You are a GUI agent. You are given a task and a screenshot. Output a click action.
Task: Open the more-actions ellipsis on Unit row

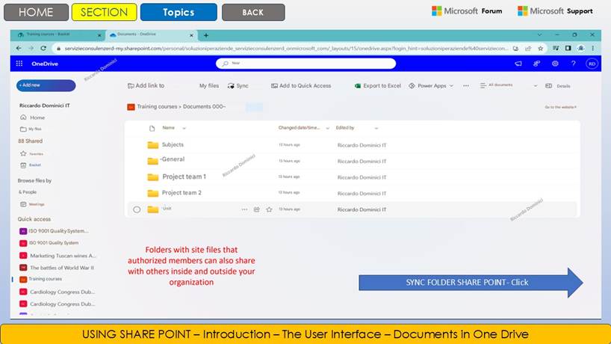point(244,209)
